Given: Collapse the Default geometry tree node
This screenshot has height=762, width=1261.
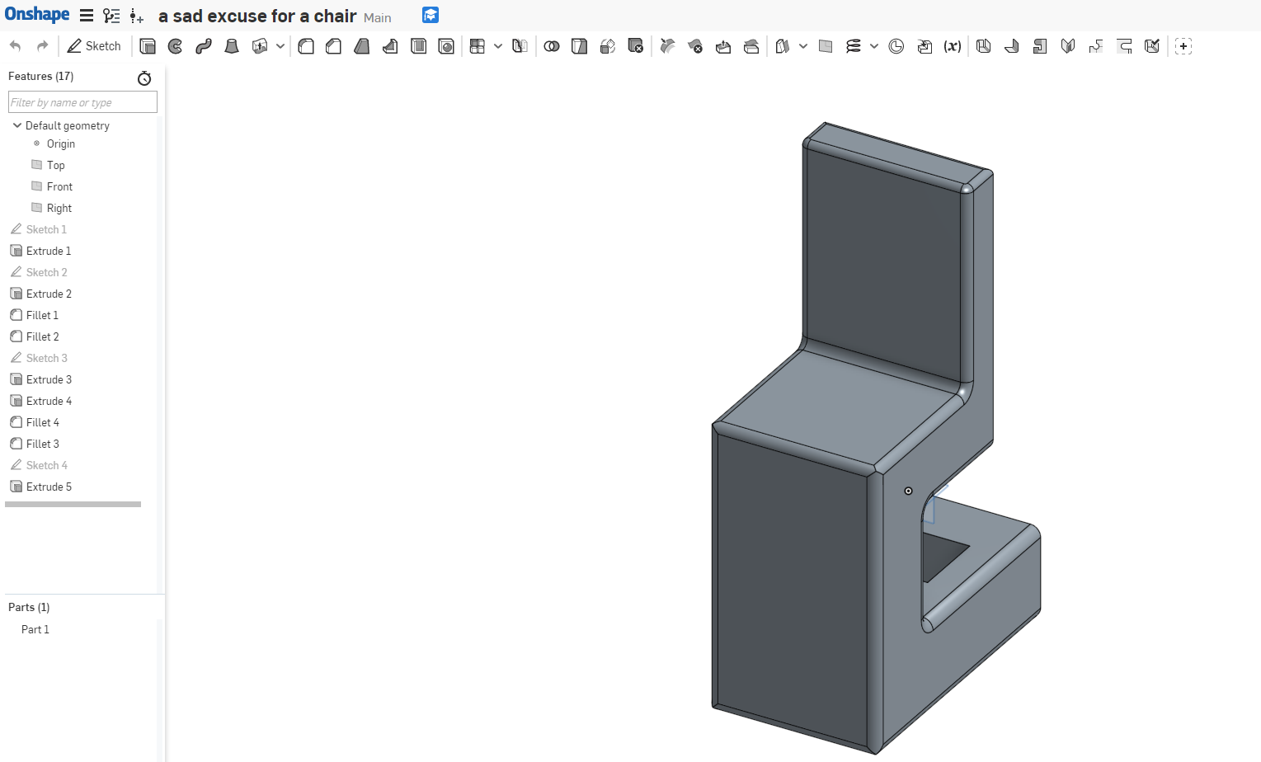Looking at the screenshot, I should [x=17, y=125].
